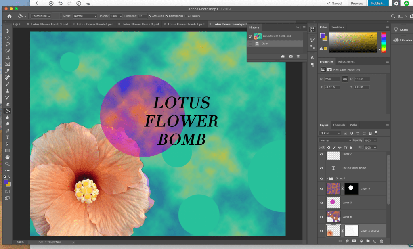Viewport: 413px width, 249px height.
Task: Create a new layer icon
Action: tap(375, 241)
